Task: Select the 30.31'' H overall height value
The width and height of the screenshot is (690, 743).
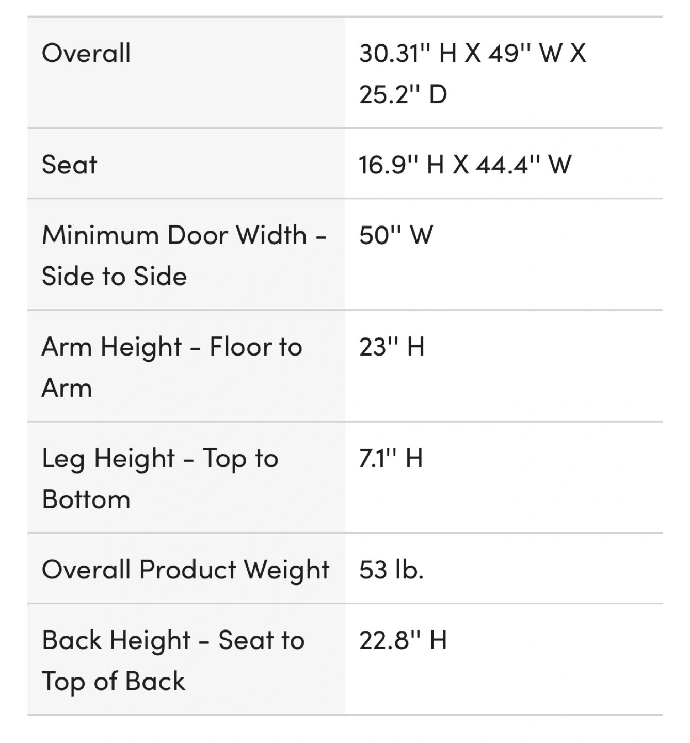Action: click(x=408, y=53)
